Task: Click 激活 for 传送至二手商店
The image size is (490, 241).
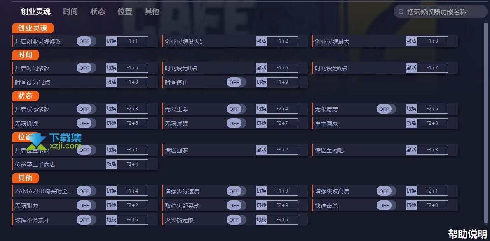Action: (x=111, y=164)
